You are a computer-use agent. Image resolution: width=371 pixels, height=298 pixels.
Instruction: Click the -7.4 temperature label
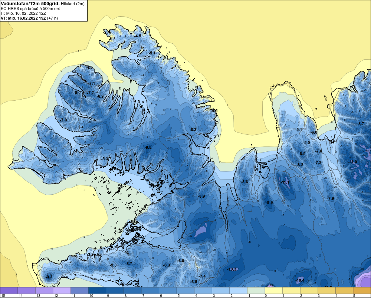pyautogui.click(x=202, y=276)
